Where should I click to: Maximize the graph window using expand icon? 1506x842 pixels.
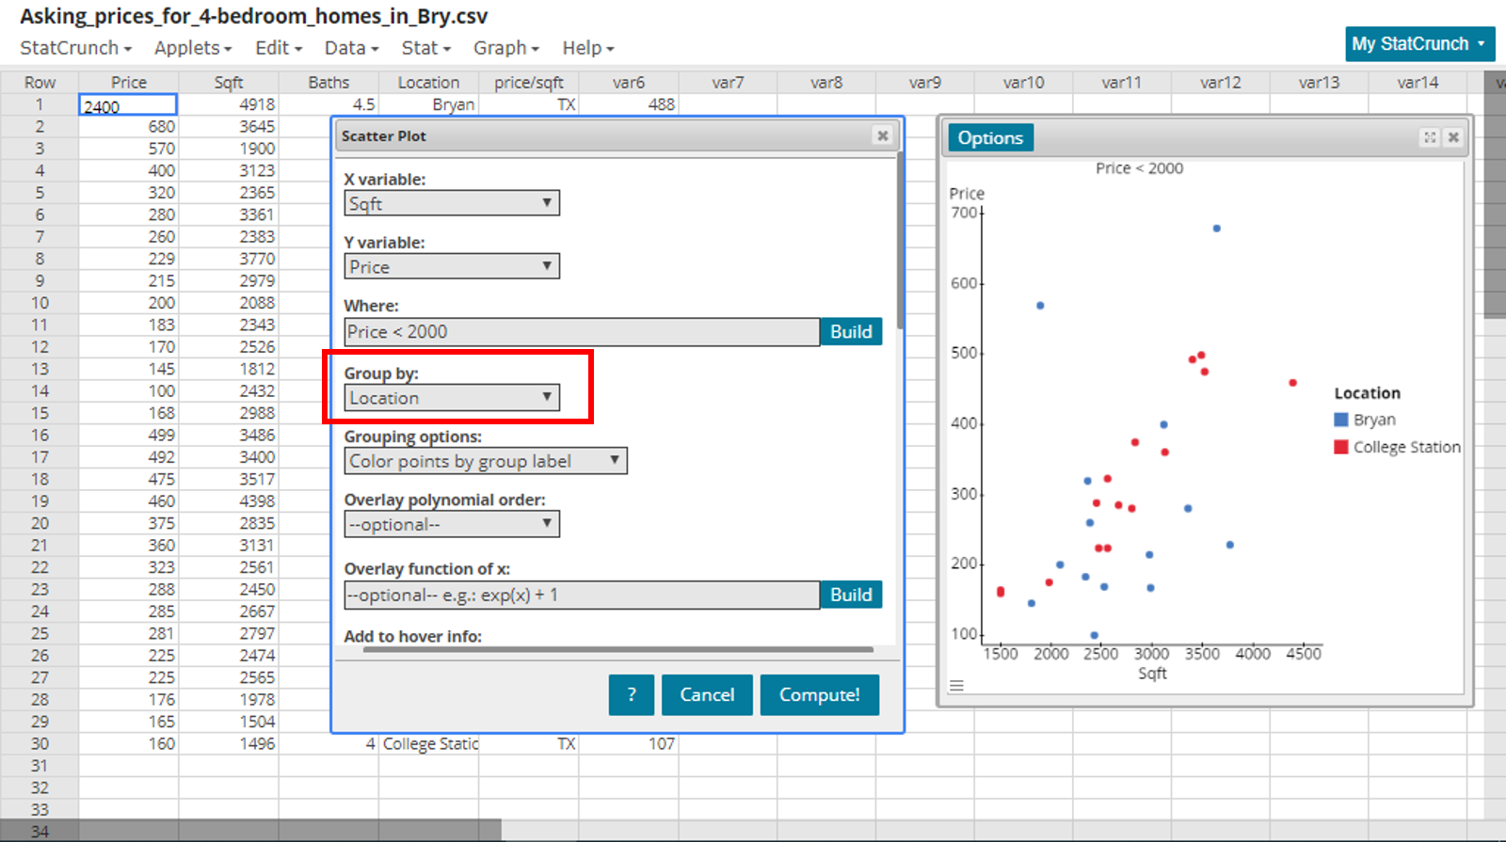1430,137
